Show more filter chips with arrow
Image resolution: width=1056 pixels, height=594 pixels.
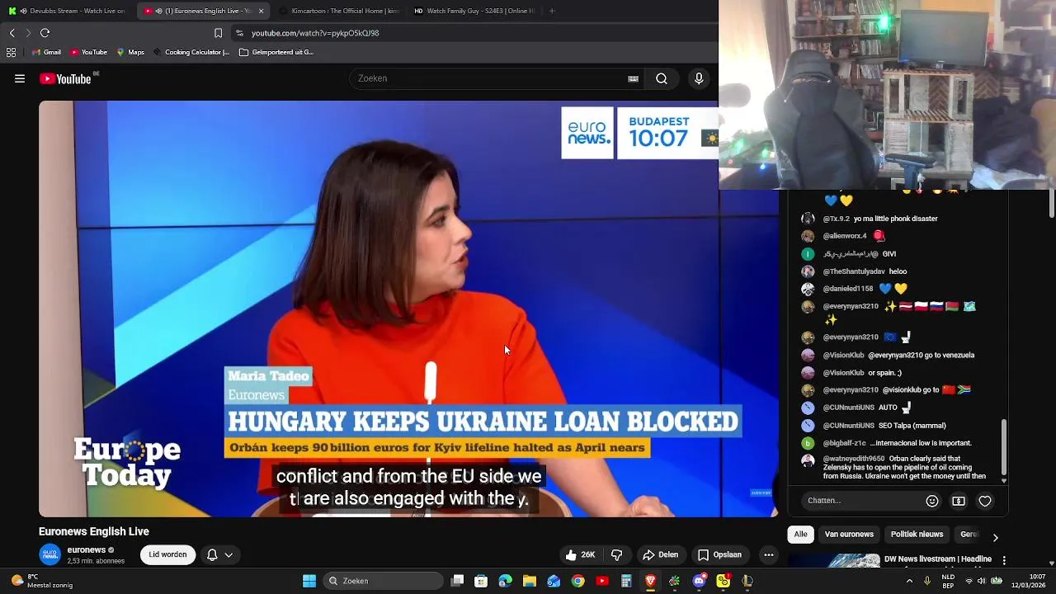point(995,537)
